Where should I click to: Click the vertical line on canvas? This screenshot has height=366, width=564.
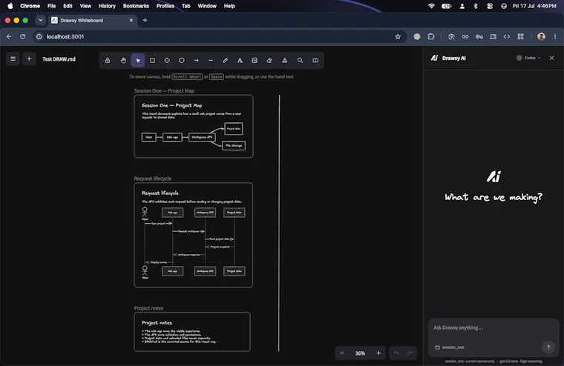coord(279,223)
